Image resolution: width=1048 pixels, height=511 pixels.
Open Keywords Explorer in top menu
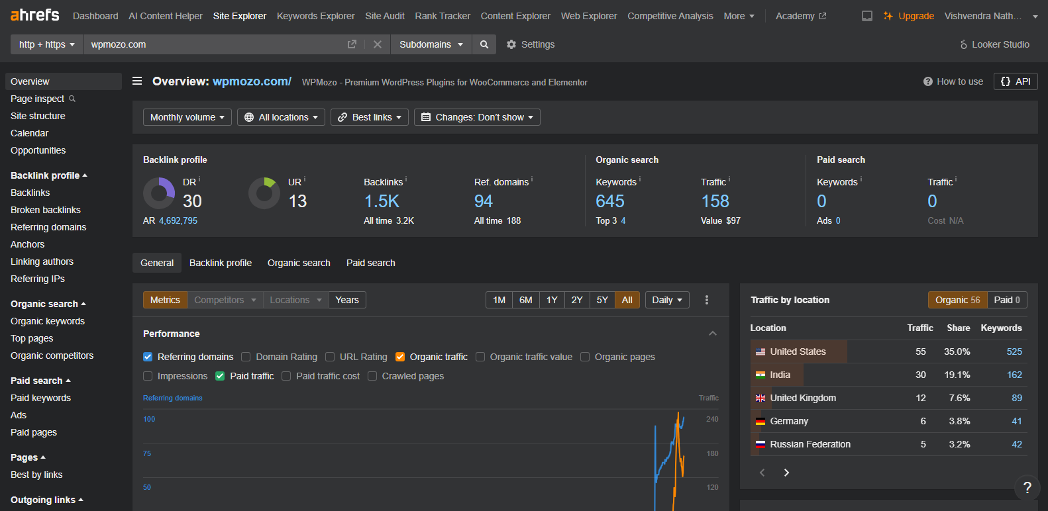tap(316, 16)
